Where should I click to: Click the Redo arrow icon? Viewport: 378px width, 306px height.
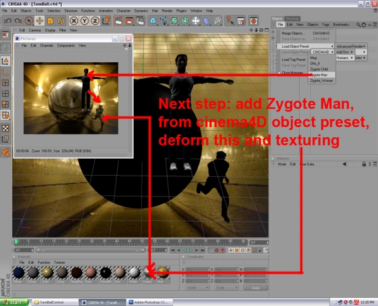pyautogui.click(x=18, y=21)
